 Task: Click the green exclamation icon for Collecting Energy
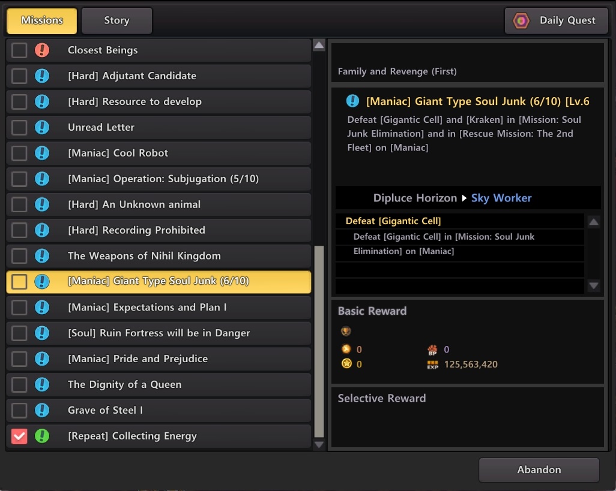[x=41, y=436]
